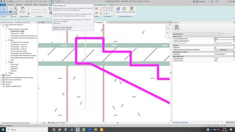
Task: Expand the Группы node
Action: click(x=1, y=84)
